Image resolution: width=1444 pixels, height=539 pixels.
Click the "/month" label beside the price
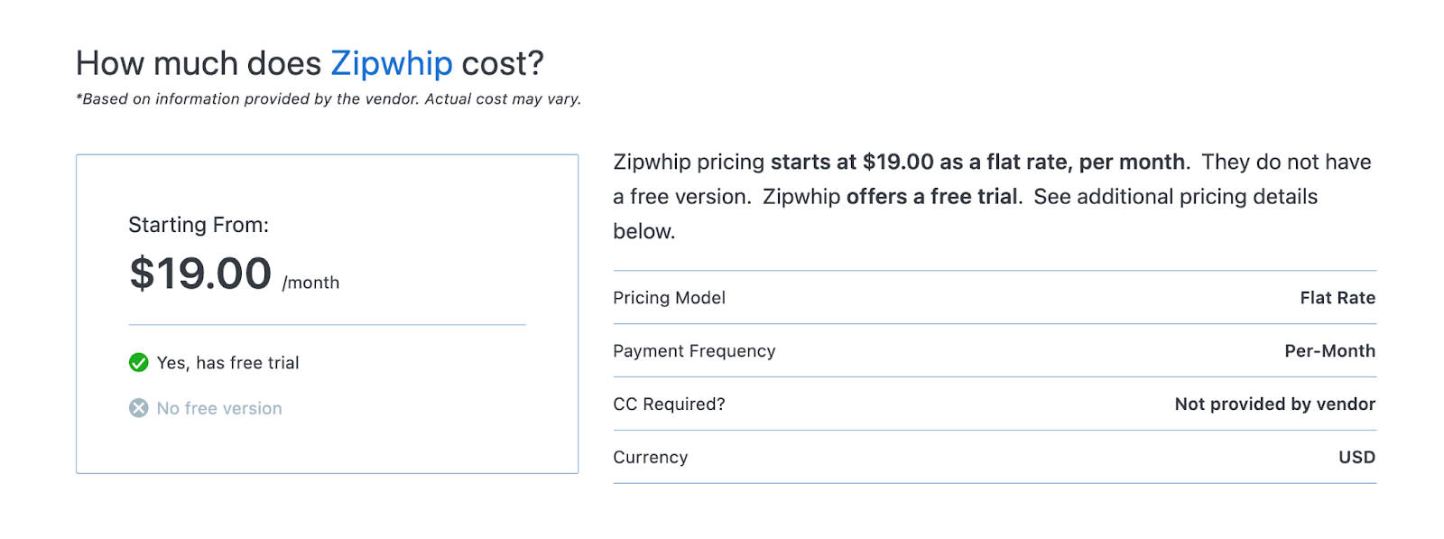click(x=310, y=283)
